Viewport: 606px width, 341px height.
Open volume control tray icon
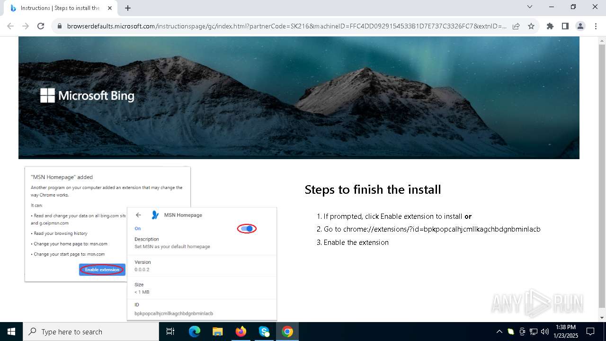(545, 332)
